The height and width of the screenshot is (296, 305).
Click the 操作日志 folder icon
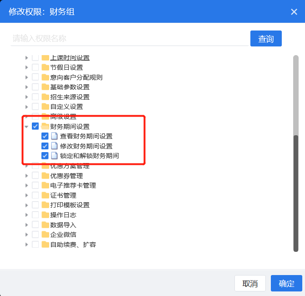tap(45, 215)
